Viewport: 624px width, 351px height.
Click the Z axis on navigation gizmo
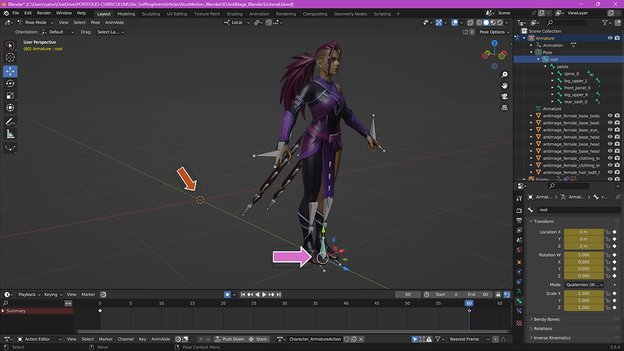coord(494,43)
